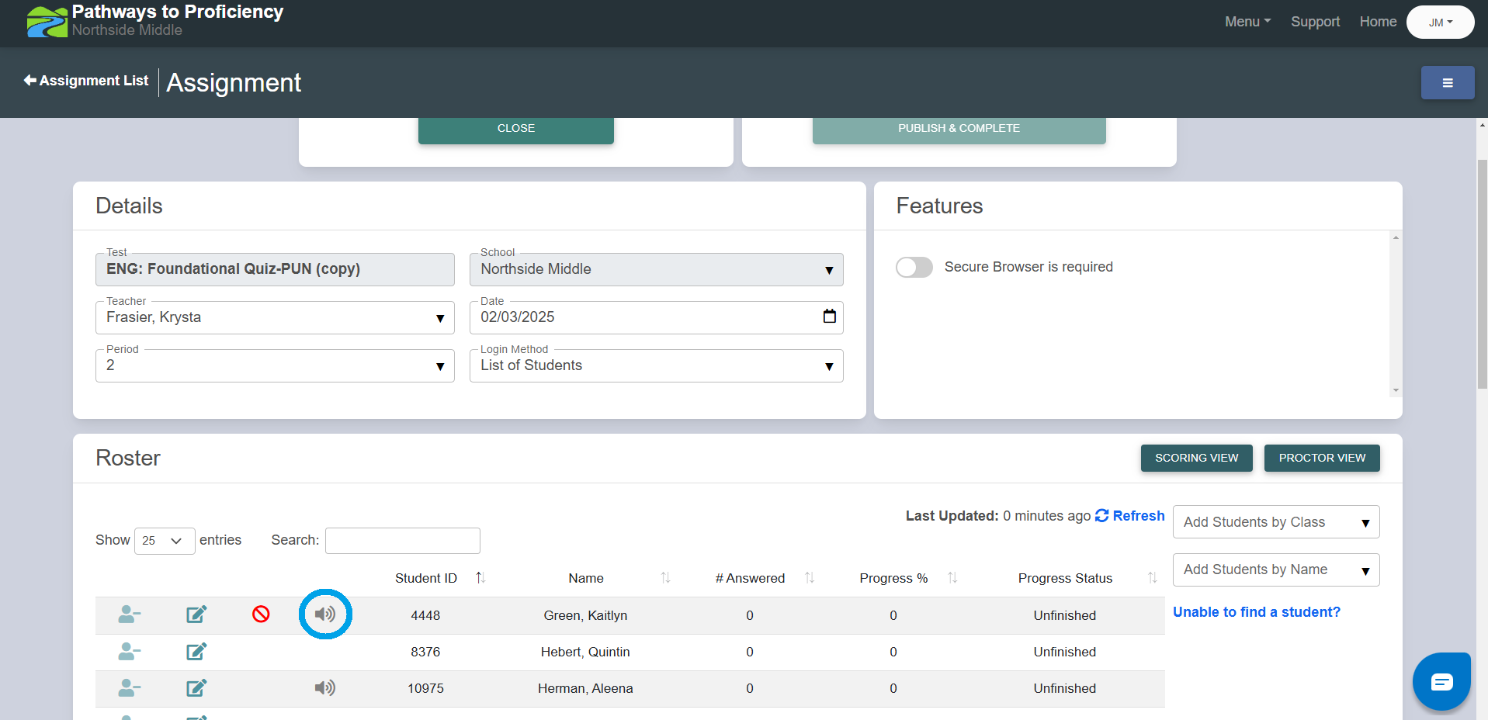Click the name Hebert, Quintin
This screenshot has width=1488, height=720.
click(x=585, y=652)
